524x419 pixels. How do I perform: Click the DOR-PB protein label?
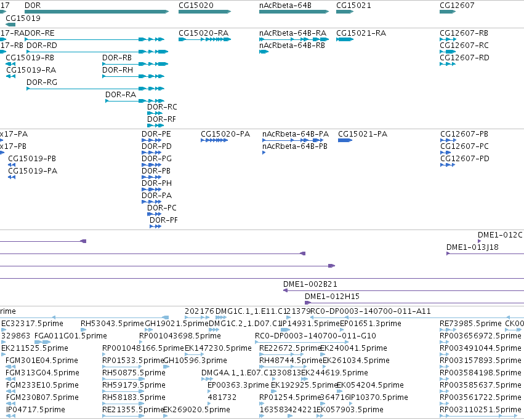tap(156, 171)
